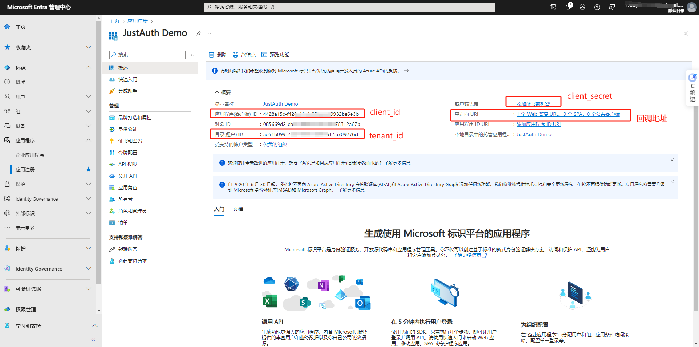Collapse left navigation with double chevron

(x=93, y=340)
